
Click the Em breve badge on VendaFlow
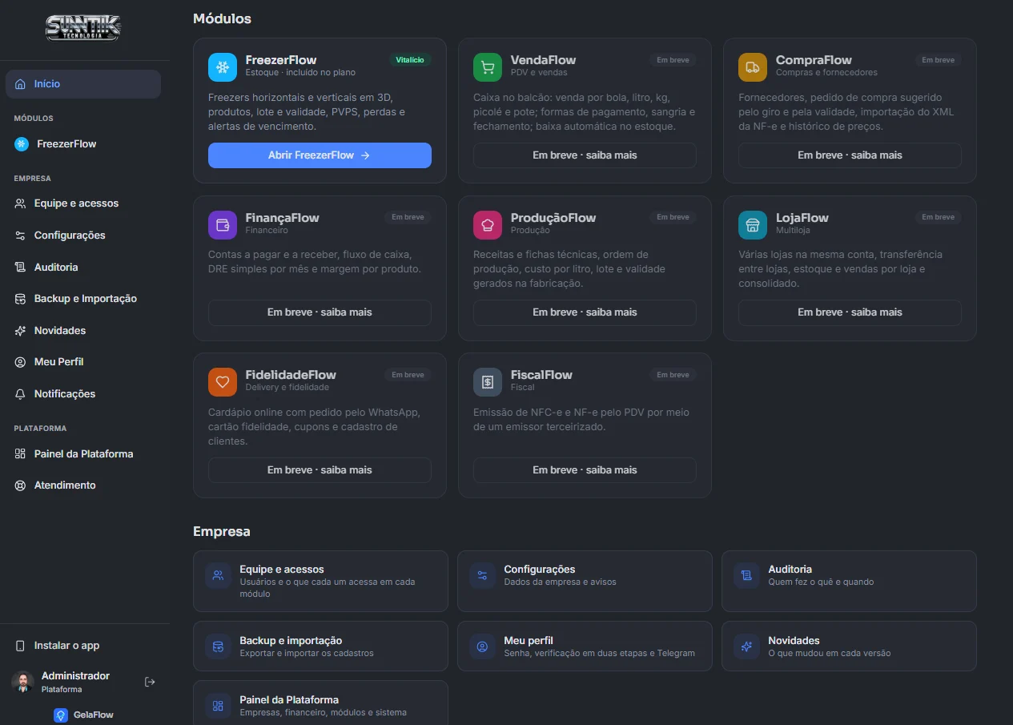(673, 60)
